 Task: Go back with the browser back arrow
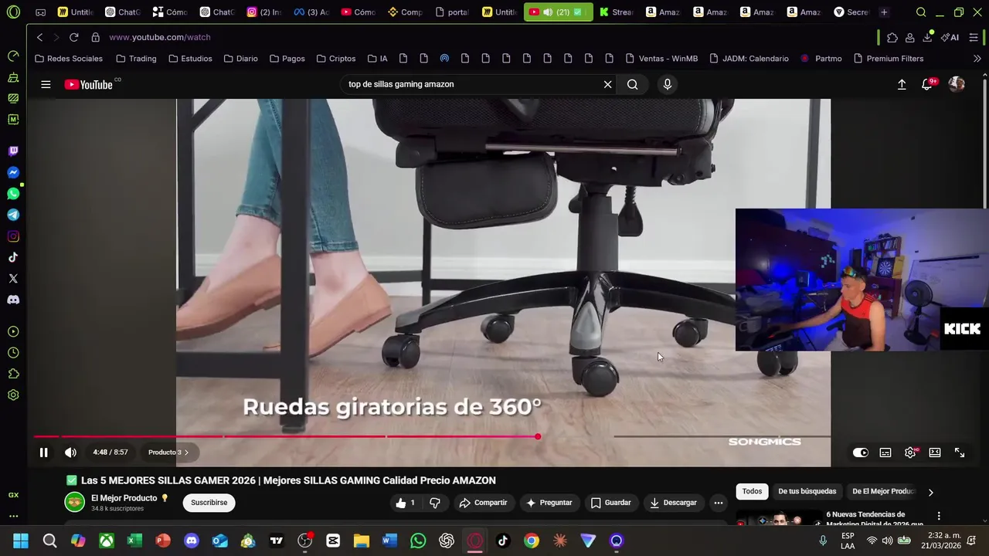pyautogui.click(x=39, y=37)
